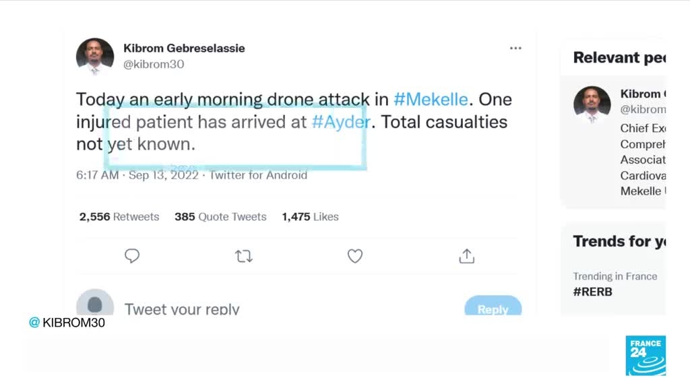Image resolution: width=690 pixels, height=388 pixels.
Task: Click the @kibrom30 handle under author name
Action: 154,65
